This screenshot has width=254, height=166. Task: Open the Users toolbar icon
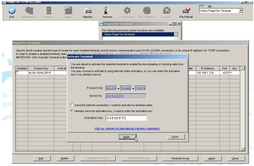tap(68, 11)
